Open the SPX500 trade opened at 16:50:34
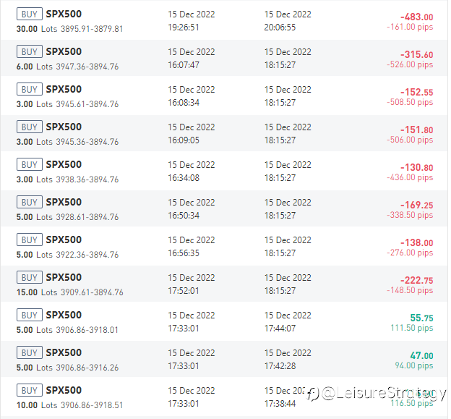Viewport: 451px width, 419px height. click(64, 203)
